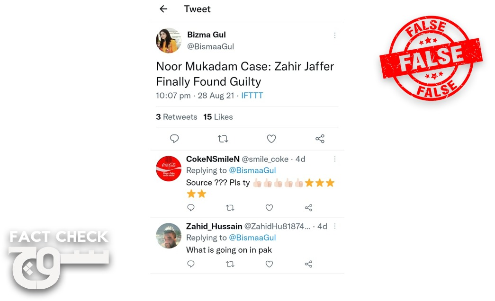Open Bizma Gul's profile picture
The height and width of the screenshot is (301, 495).
pos(169,40)
